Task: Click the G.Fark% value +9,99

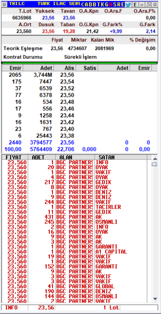Action: tap(116, 31)
